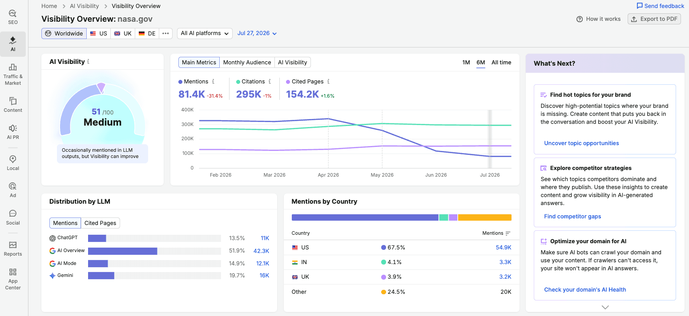The image size is (689, 316).
Task: Switch to Monthly Audience tab
Action: tap(247, 63)
